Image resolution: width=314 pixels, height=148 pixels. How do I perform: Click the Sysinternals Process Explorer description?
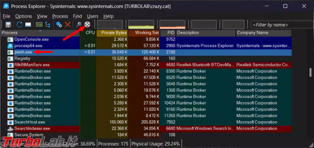pyautogui.click(x=205, y=46)
